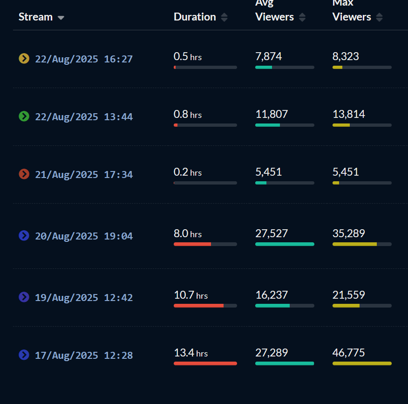
Task: Click the yellow bar under 8,323
Action: coord(338,68)
